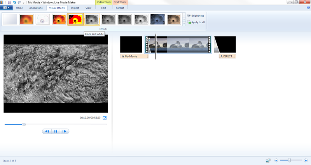Screen dimensions: 311x165
Task: Step to the next frame
Action: pos(65,131)
